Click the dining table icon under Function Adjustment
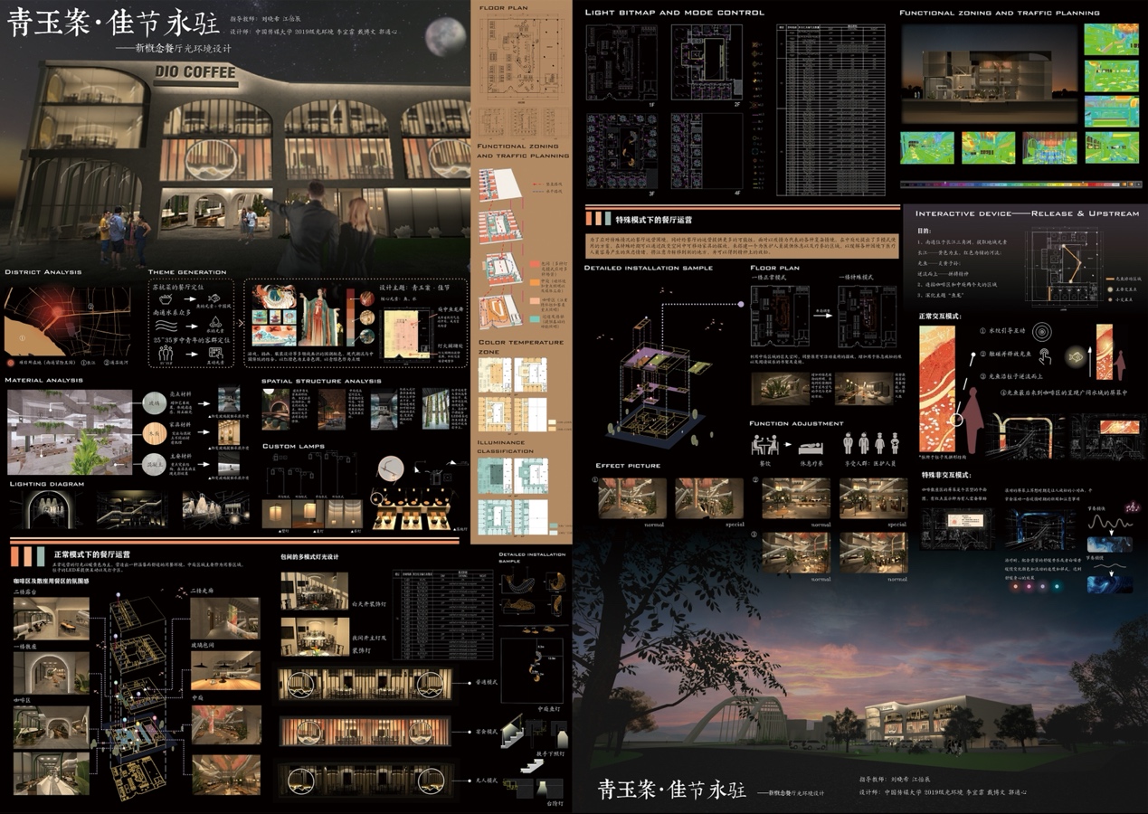1148x814 pixels. click(x=766, y=445)
